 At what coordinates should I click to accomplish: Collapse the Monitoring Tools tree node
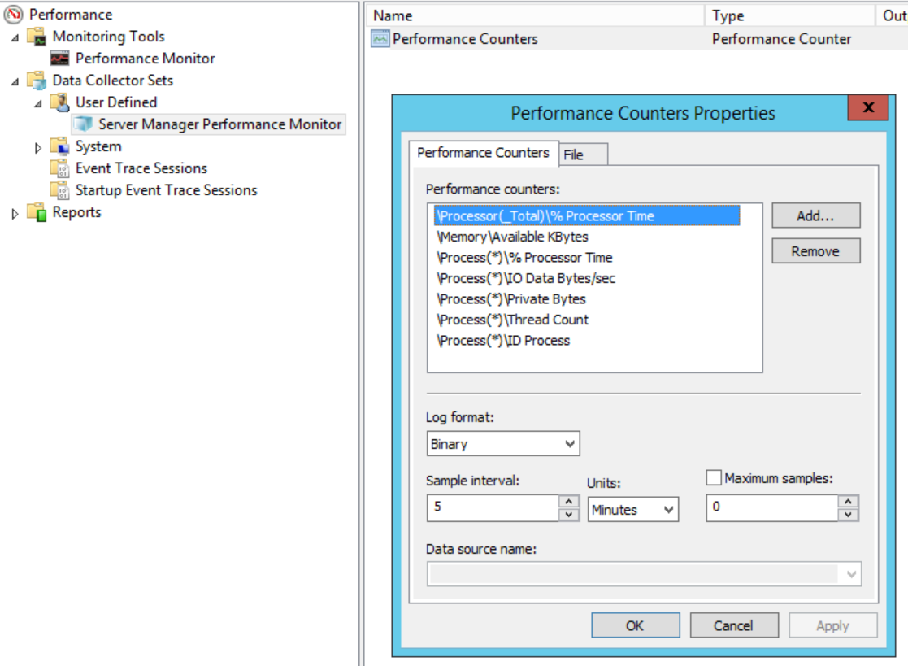(x=15, y=37)
